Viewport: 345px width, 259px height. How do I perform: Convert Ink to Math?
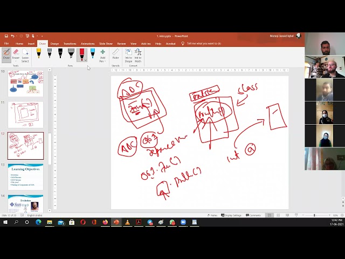[x=138, y=56]
